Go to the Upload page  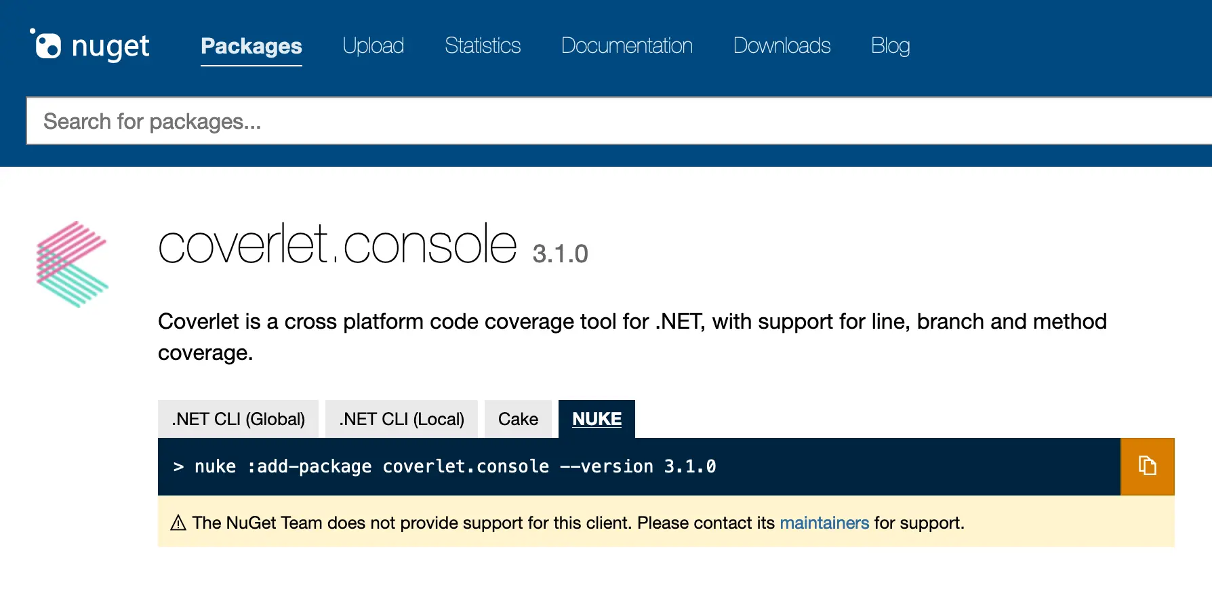[373, 46]
